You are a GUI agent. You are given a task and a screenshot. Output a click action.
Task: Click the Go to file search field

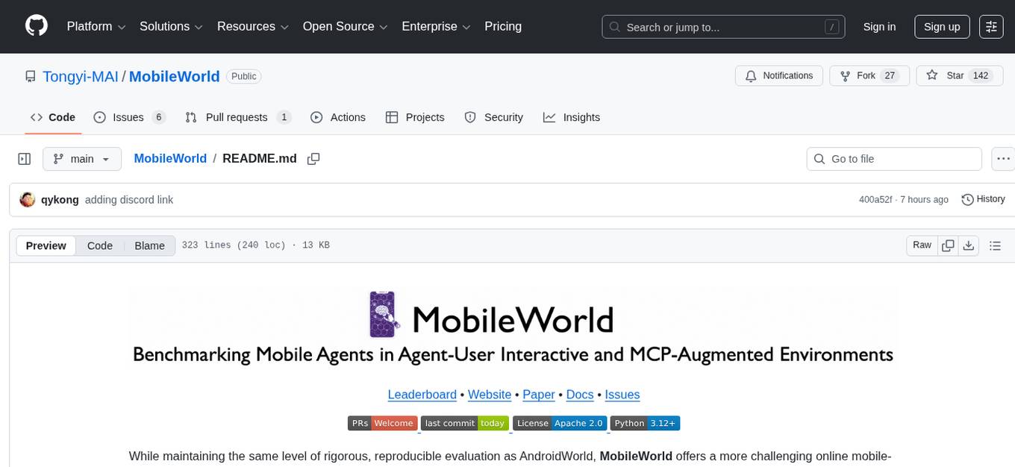893,159
